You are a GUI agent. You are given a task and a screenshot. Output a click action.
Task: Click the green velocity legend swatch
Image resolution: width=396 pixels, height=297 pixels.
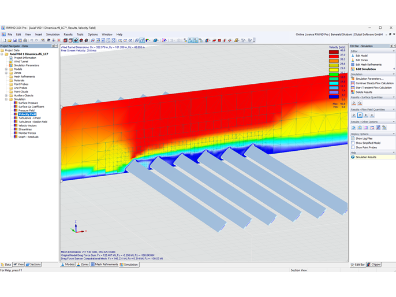[x=334, y=75]
